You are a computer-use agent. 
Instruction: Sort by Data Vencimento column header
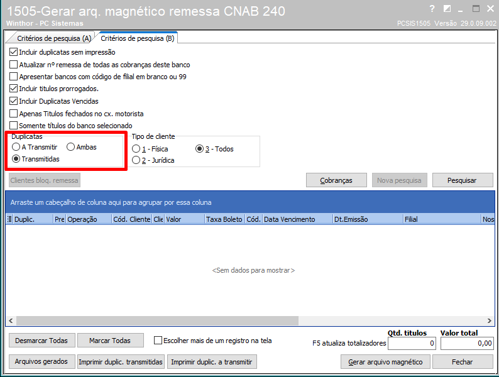pos(297,219)
